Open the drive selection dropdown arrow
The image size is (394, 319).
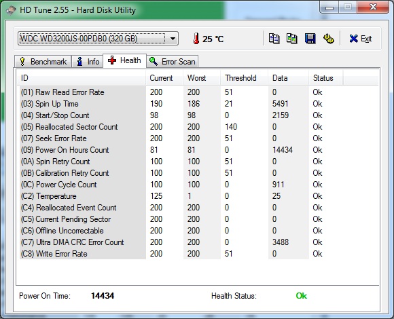173,39
